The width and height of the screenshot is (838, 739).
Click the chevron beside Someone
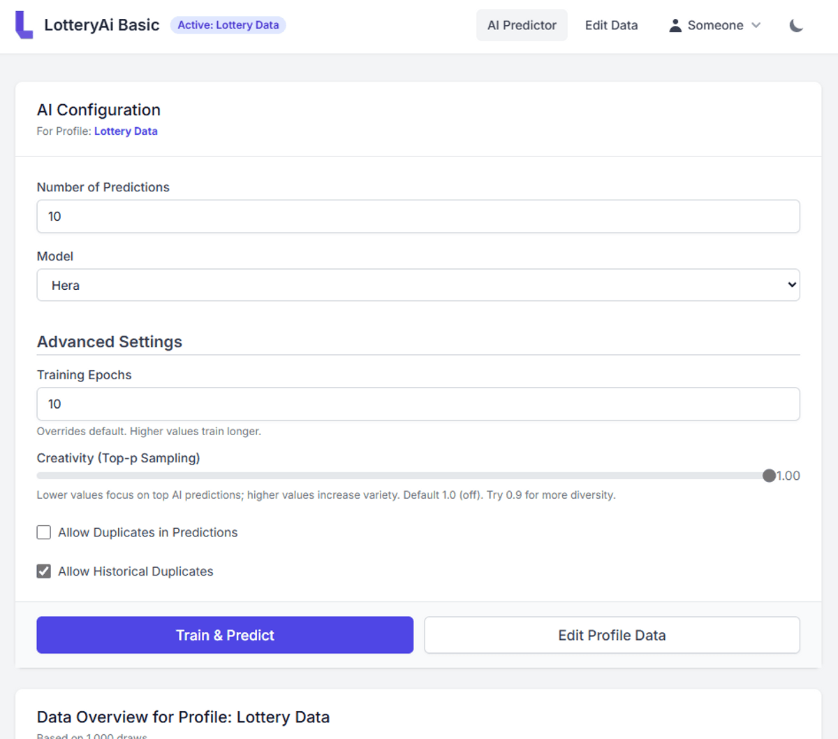click(756, 26)
